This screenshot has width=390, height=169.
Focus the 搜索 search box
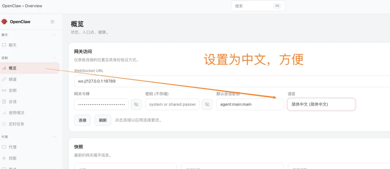pos(258,6)
